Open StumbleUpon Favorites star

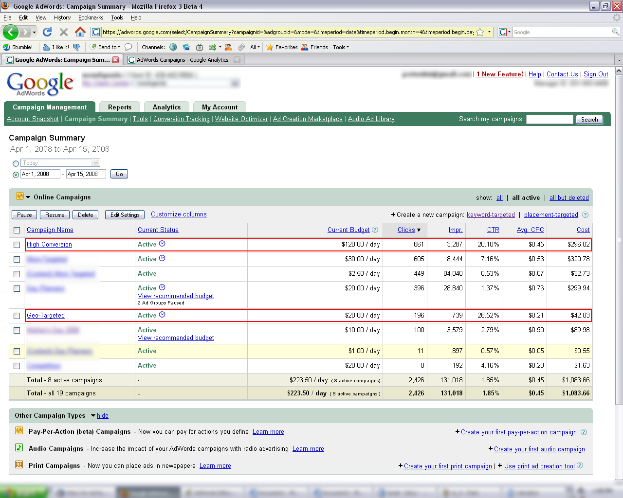(282, 47)
